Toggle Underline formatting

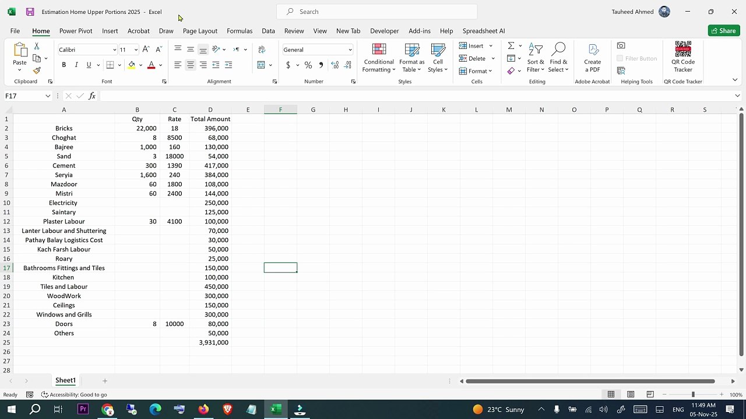[89, 65]
